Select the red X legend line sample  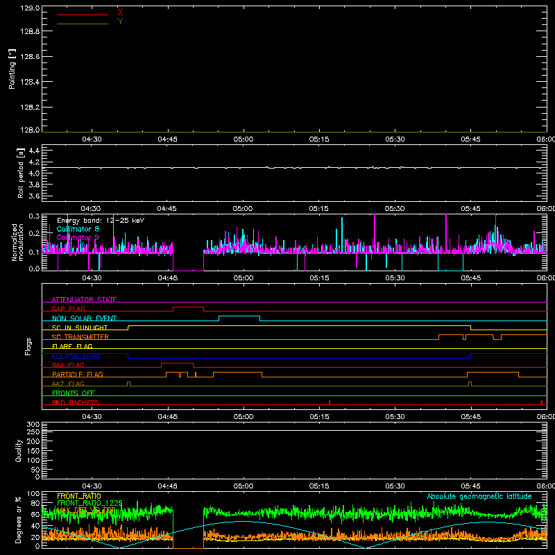coord(83,15)
